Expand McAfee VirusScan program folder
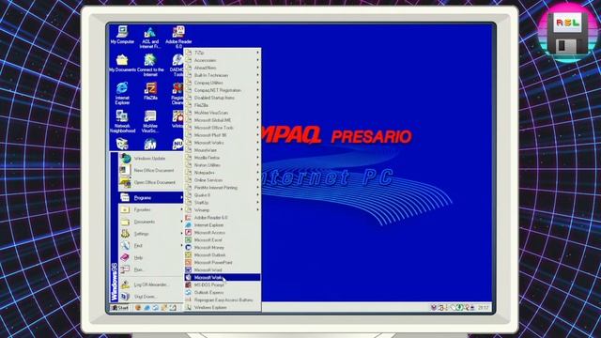This screenshot has width=601, height=338. point(223,113)
